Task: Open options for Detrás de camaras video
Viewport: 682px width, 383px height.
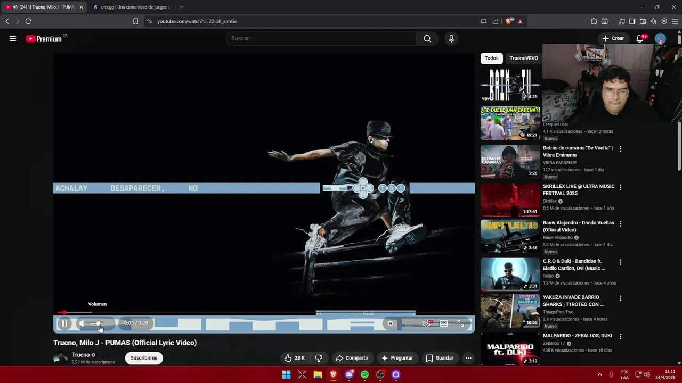Action: pyautogui.click(x=620, y=149)
